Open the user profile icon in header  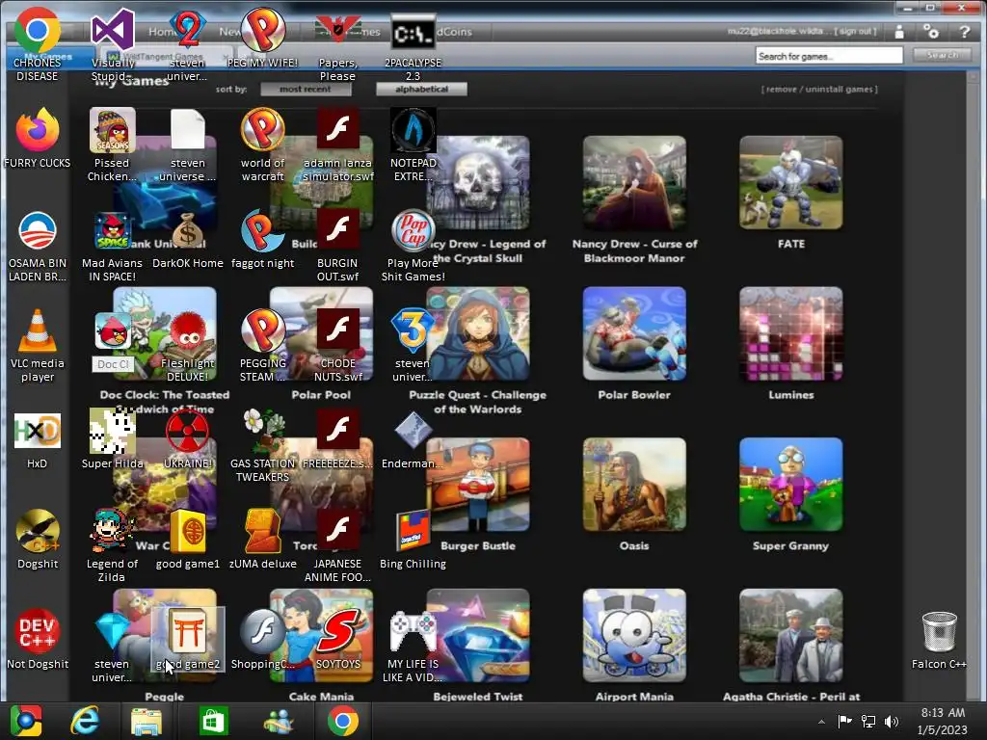click(x=899, y=32)
